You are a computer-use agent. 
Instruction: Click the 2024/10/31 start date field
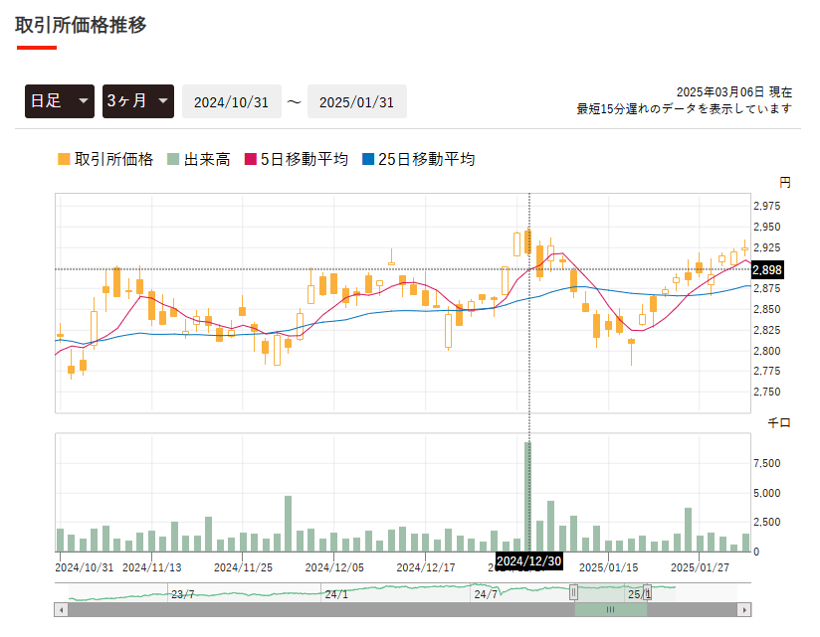click(x=232, y=100)
